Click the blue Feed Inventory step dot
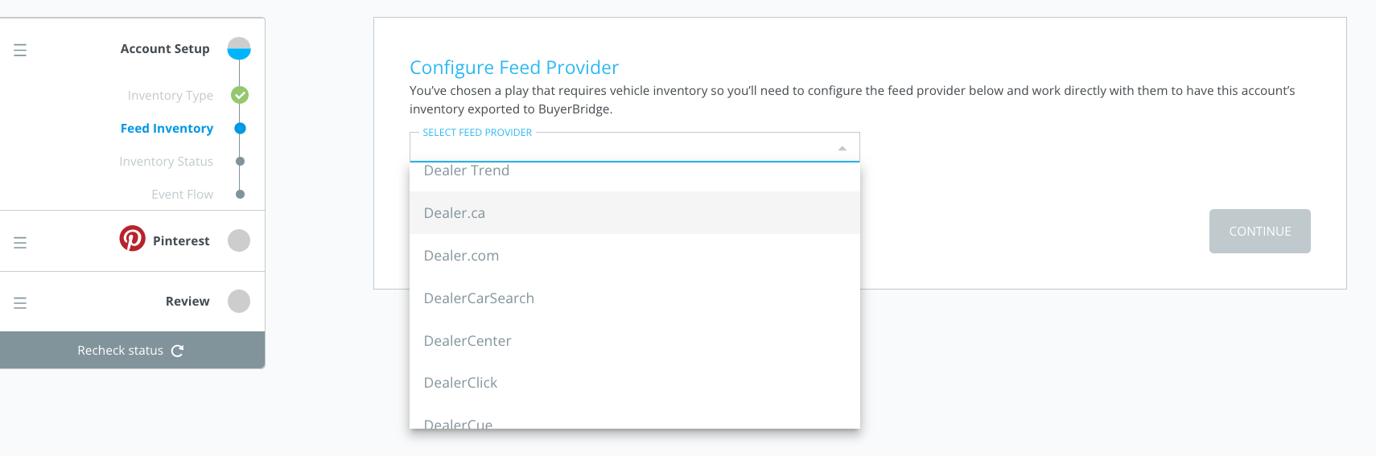The width and height of the screenshot is (1376, 456). click(240, 128)
